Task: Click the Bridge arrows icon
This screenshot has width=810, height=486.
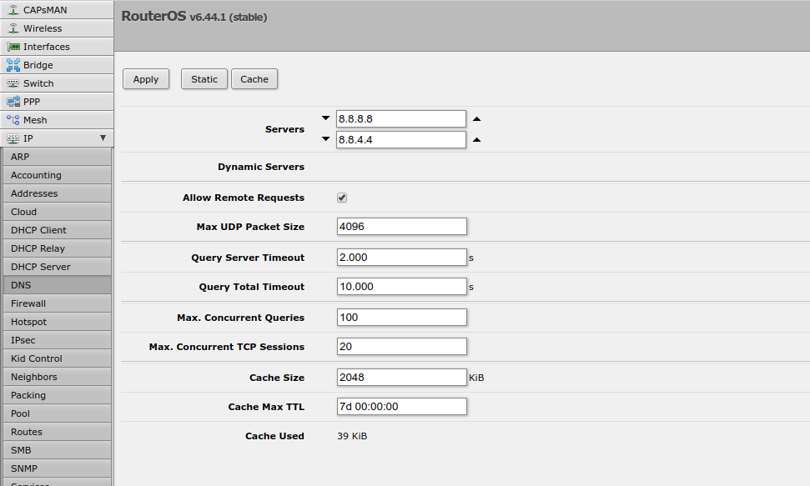Action: coord(13,65)
